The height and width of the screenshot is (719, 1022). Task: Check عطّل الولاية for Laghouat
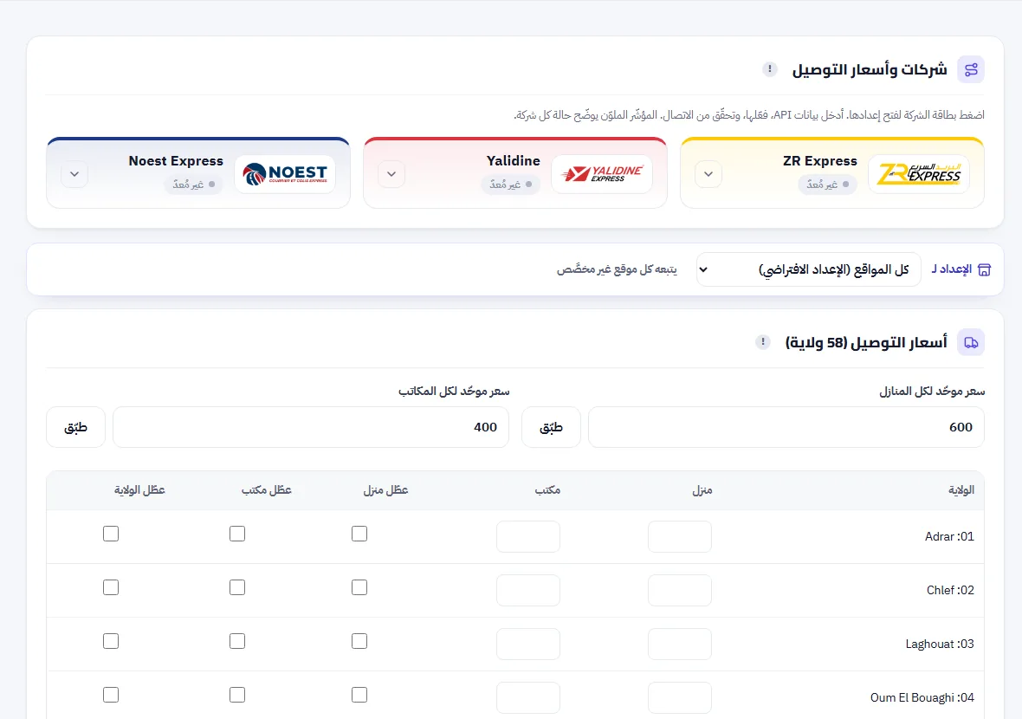click(111, 641)
